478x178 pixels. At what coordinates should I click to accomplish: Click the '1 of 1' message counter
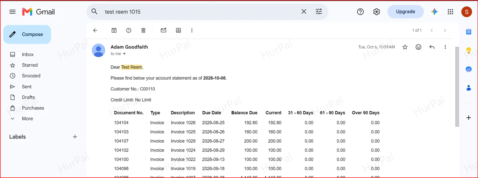tap(417, 30)
